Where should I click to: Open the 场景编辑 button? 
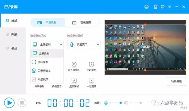tap(176, 81)
